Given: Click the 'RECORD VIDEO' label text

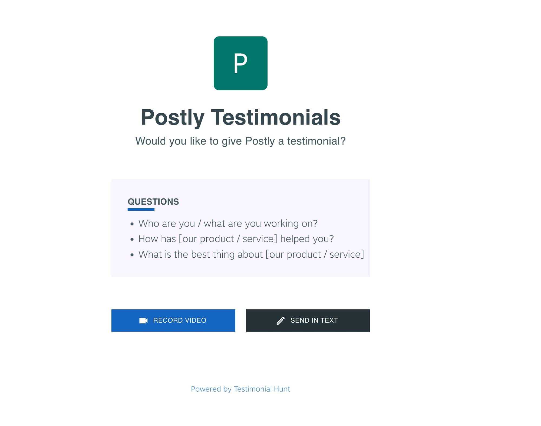Looking at the screenshot, I should (180, 320).
